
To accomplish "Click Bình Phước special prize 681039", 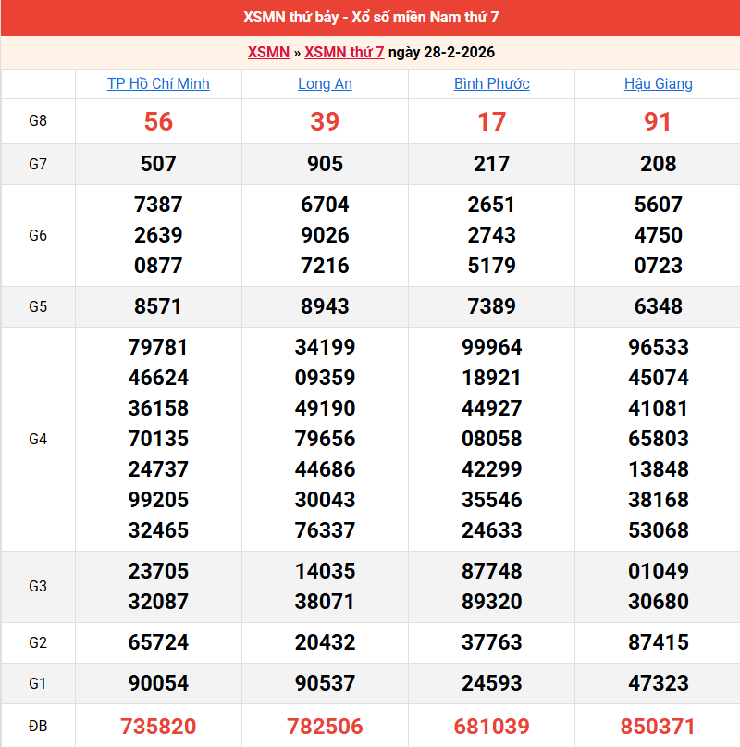I will point(491,727).
